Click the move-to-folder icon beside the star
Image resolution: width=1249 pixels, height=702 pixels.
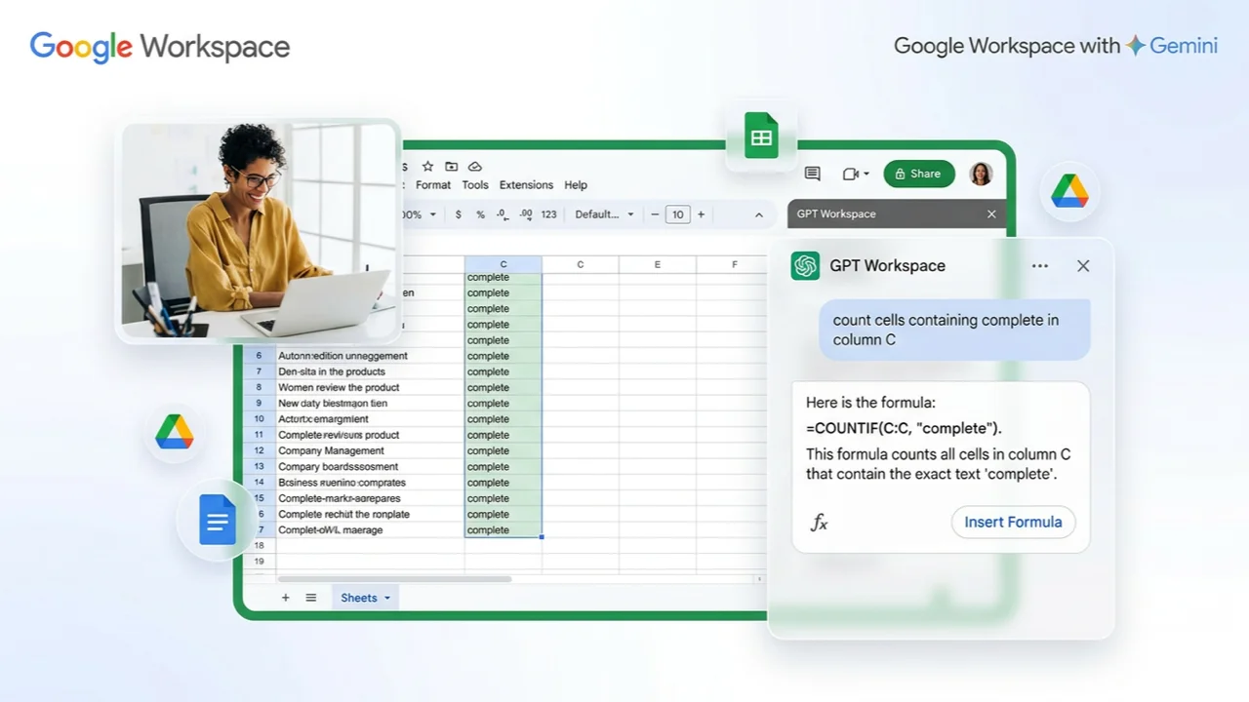(x=451, y=167)
